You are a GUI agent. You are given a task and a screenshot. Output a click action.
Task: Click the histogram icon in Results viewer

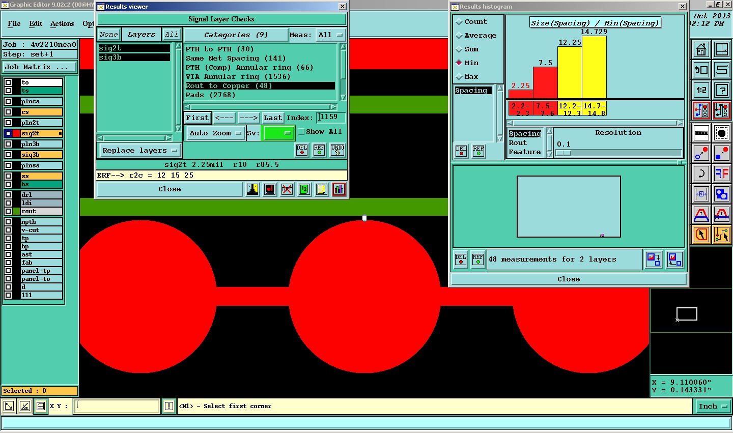pos(339,189)
